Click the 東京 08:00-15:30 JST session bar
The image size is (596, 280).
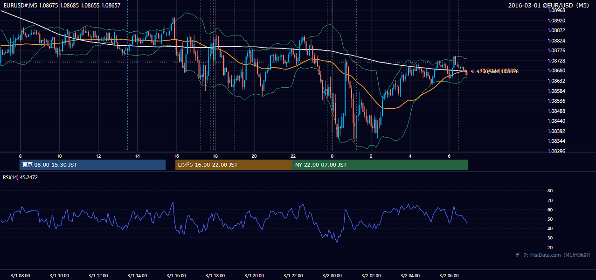[92, 165]
